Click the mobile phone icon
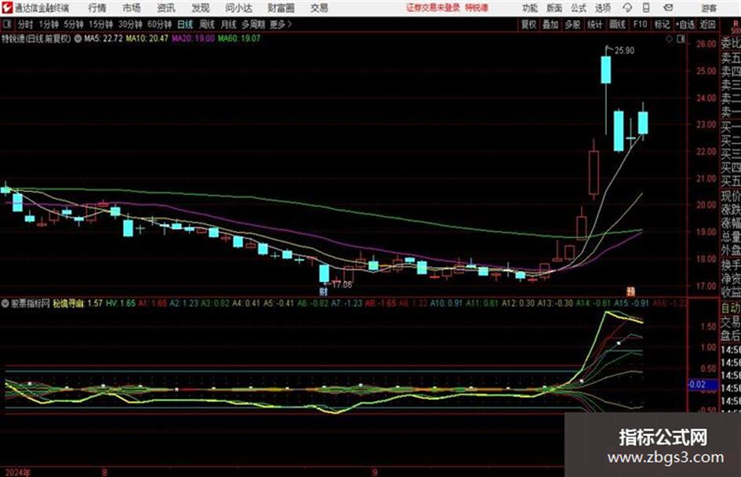741x477 pixels. point(646,8)
